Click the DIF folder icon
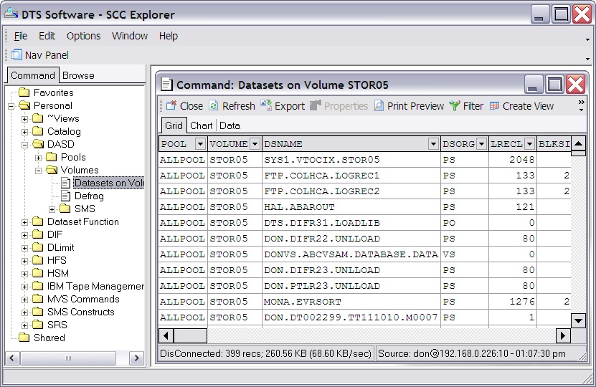Screen dimensions: 596x387 tap(37, 234)
